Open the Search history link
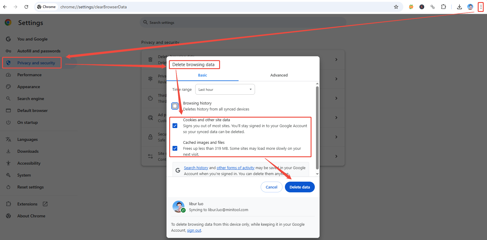Image resolution: width=487 pixels, height=240 pixels. pyautogui.click(x=196, y=168)
